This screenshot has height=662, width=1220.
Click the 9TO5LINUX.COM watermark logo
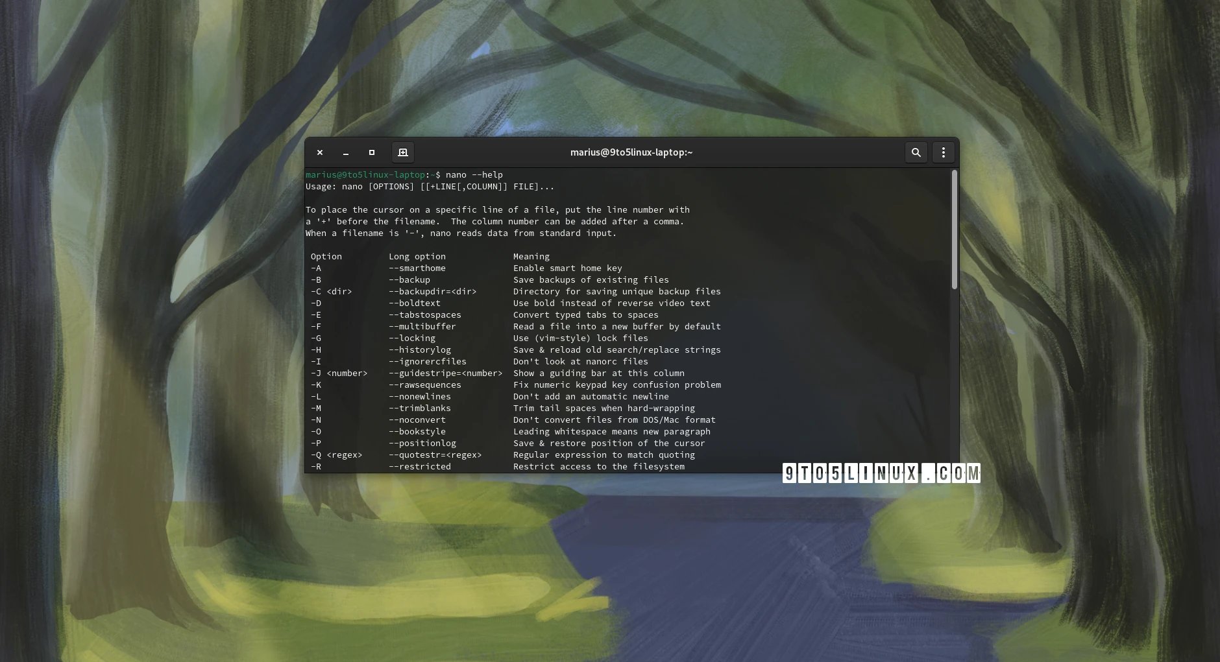881,473
